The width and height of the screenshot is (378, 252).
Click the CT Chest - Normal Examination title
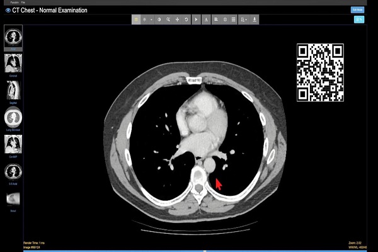(50, 10)
